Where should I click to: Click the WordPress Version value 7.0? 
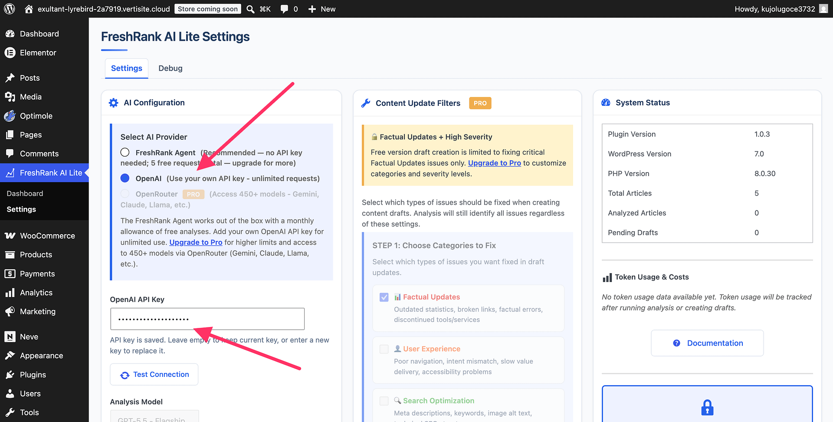pyautogui.click(x=759, y=154)
